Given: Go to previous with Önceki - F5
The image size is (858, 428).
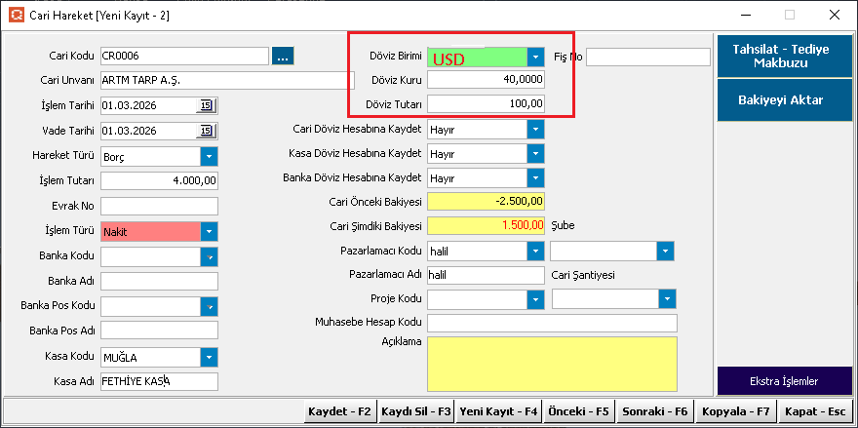Looking at the screenshot, I should (578, 411).
